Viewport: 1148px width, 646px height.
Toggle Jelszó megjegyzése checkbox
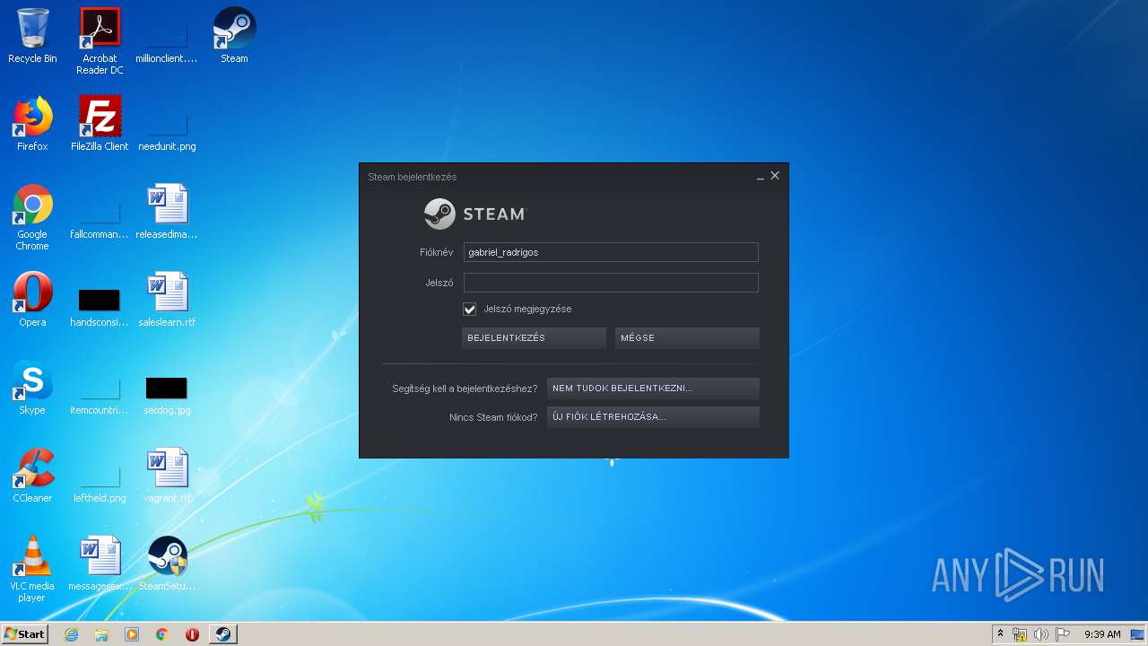(469, 309)
